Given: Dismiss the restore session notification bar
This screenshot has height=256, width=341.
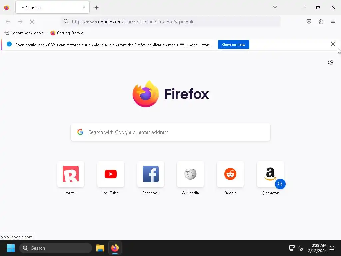Looking at the screenshot, I should pyautogui.click(x=333, y=44).
